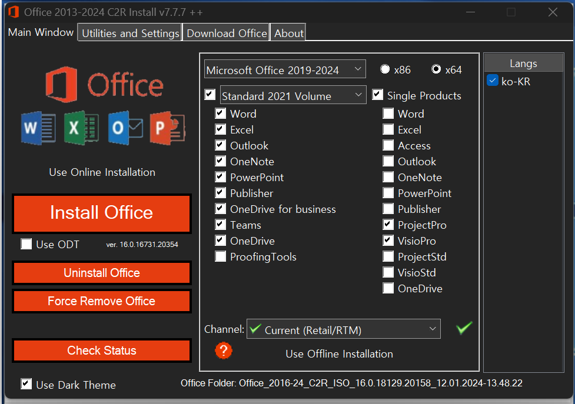
Task: Check the VisioStd checkbox
Action: point(388,272)
